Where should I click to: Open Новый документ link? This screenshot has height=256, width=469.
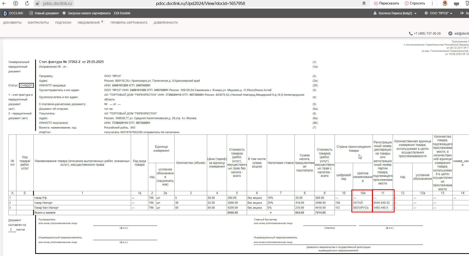(47, 13)
